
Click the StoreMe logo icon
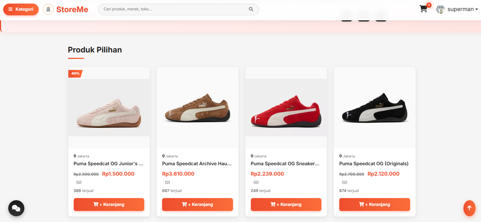pyautogui.click(x=48, y=9)
